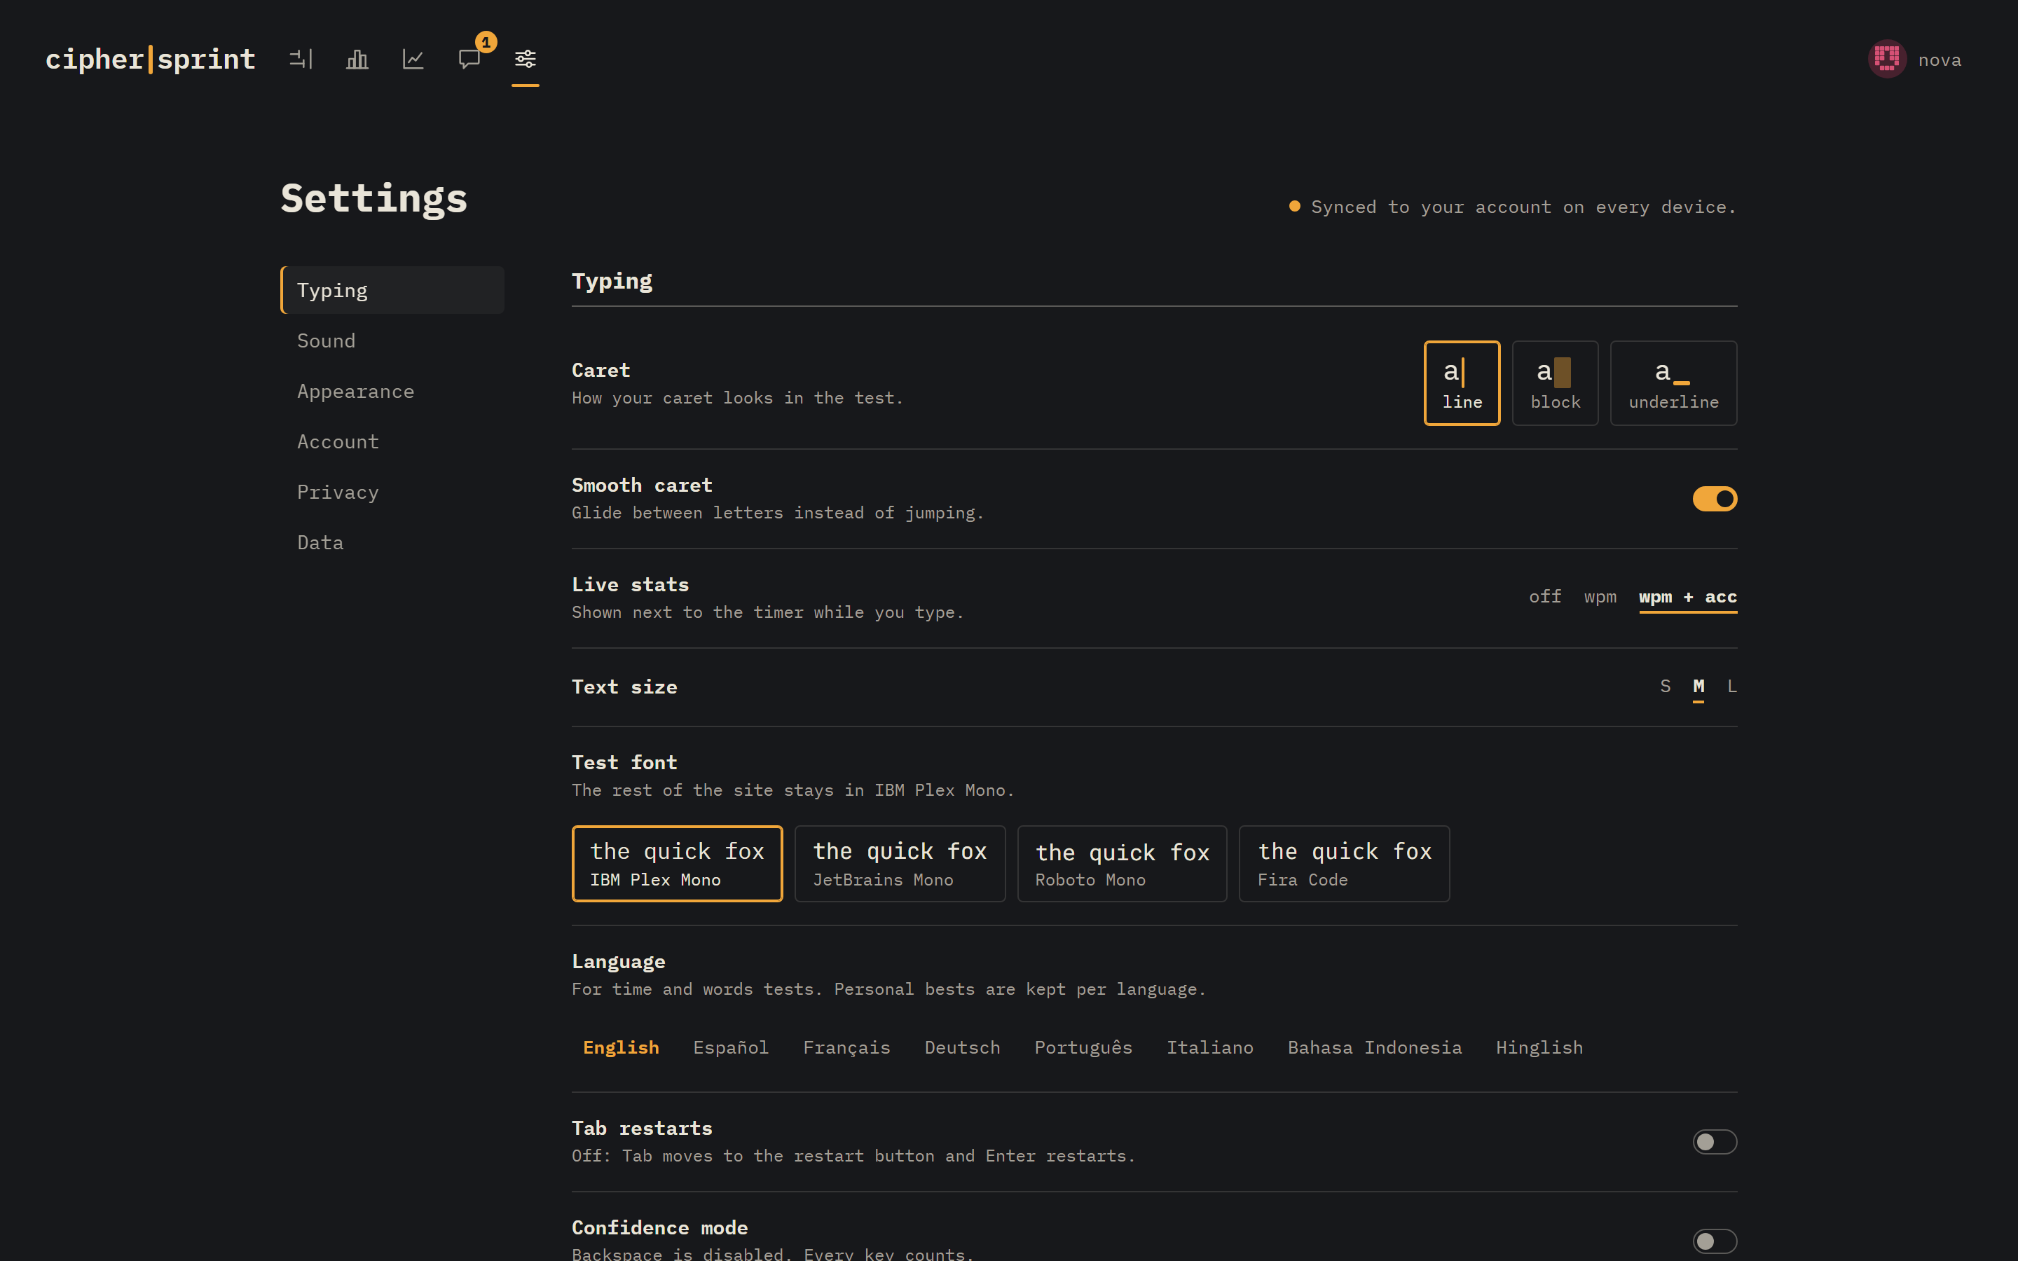Screen dimensions: 2018x1261
Task: Click the settings sliders icon
Action: point(526,60)
